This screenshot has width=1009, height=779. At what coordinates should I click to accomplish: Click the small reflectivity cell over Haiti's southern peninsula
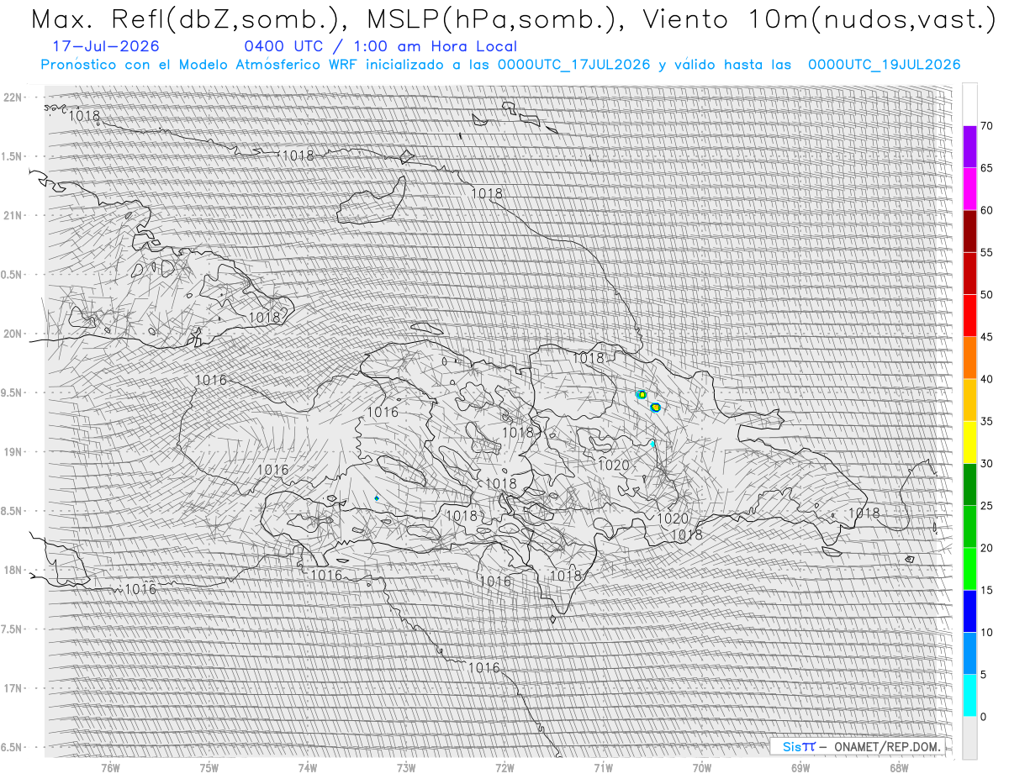click(377, 498)
